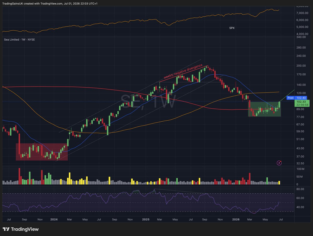Click the 7,000.00 SPX axis label
Screen dimensions: 313x236
302,13
